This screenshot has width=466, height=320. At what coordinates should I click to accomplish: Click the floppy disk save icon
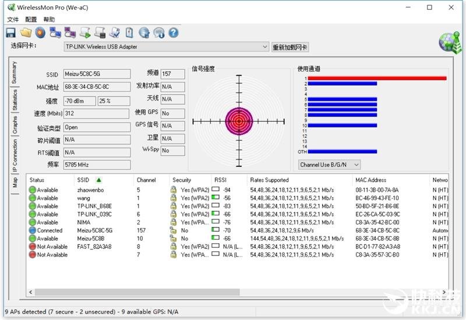point(10,33)
